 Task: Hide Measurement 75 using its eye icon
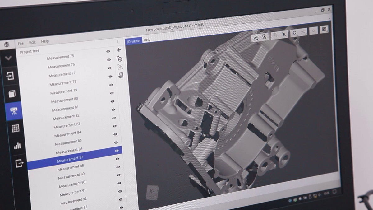108,51
